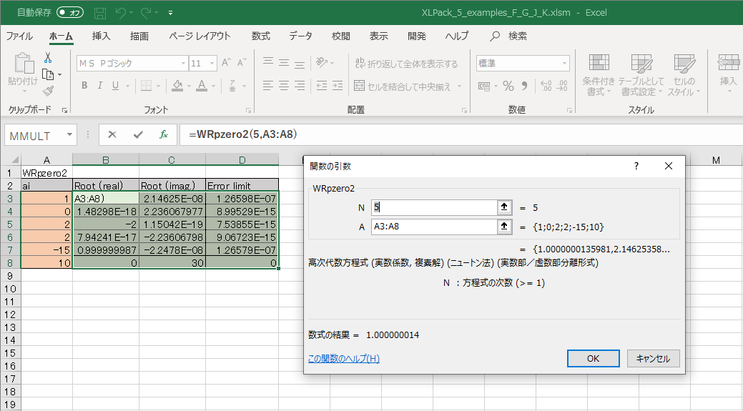Image resolution: width=743 pixels, height=411 pixels.
Task: Open the ヘルプ ribbon tab
Action: pyautogui.click(x=457, y=36)
